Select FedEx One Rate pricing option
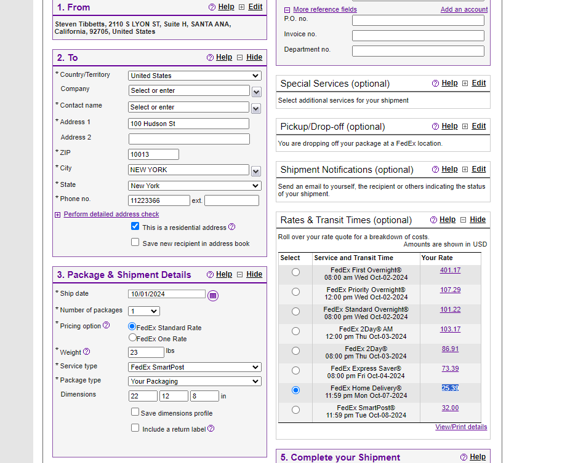562x463 pixels. pyautogui.click(x=132, y=338)
